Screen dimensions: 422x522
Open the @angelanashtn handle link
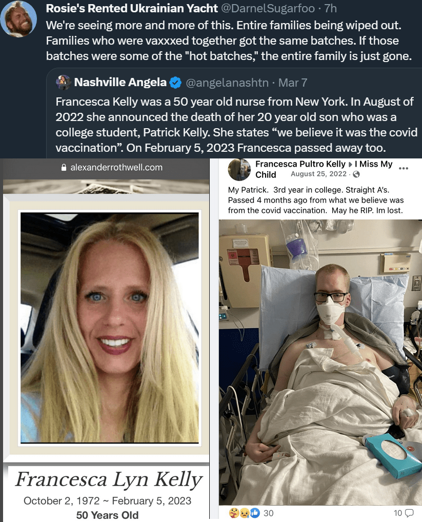(x=227, y=83)
